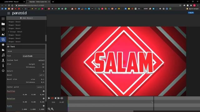Open the Другие закладки bookmarks folder
Image resolution: width=200 pixels, height=112 pixels.
click(192, 9)
